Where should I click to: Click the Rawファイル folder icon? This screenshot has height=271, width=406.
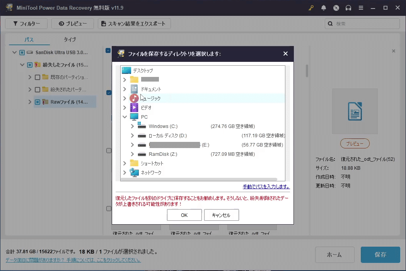click(x=45, y=102)
